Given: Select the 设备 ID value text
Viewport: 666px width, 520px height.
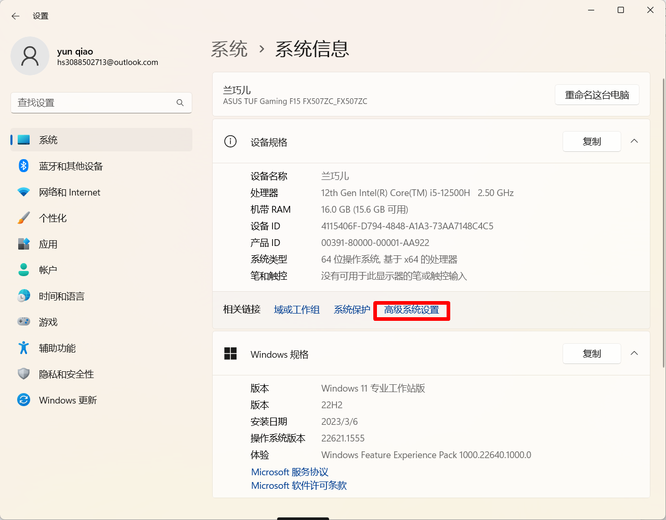Looking at the screenshot, I should pos(407,226).
